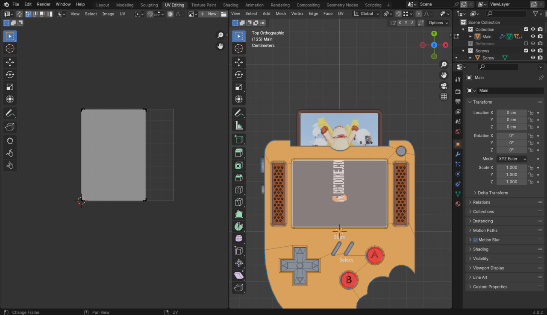This screenshot has height=315, width=547.
Task: Open Global transform orientation dropdown
Action: (x=366, y=14)
